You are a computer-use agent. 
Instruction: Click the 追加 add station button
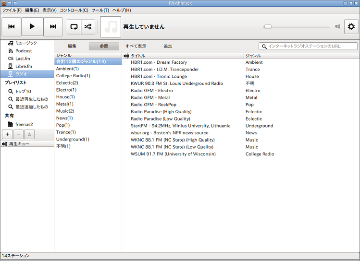click(168, 46)
